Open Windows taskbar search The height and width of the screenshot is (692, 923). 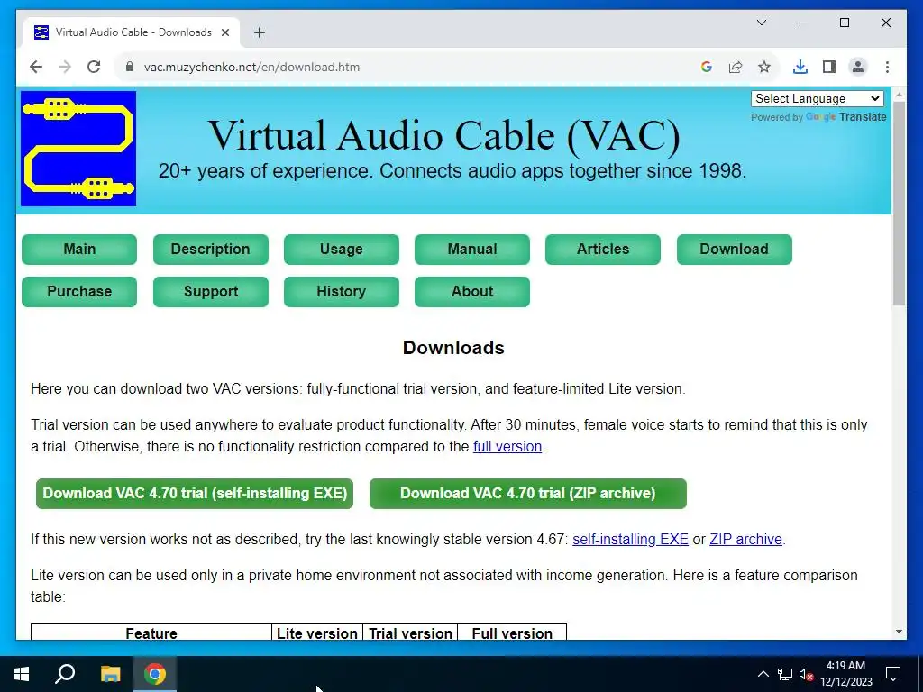[65, 674]
